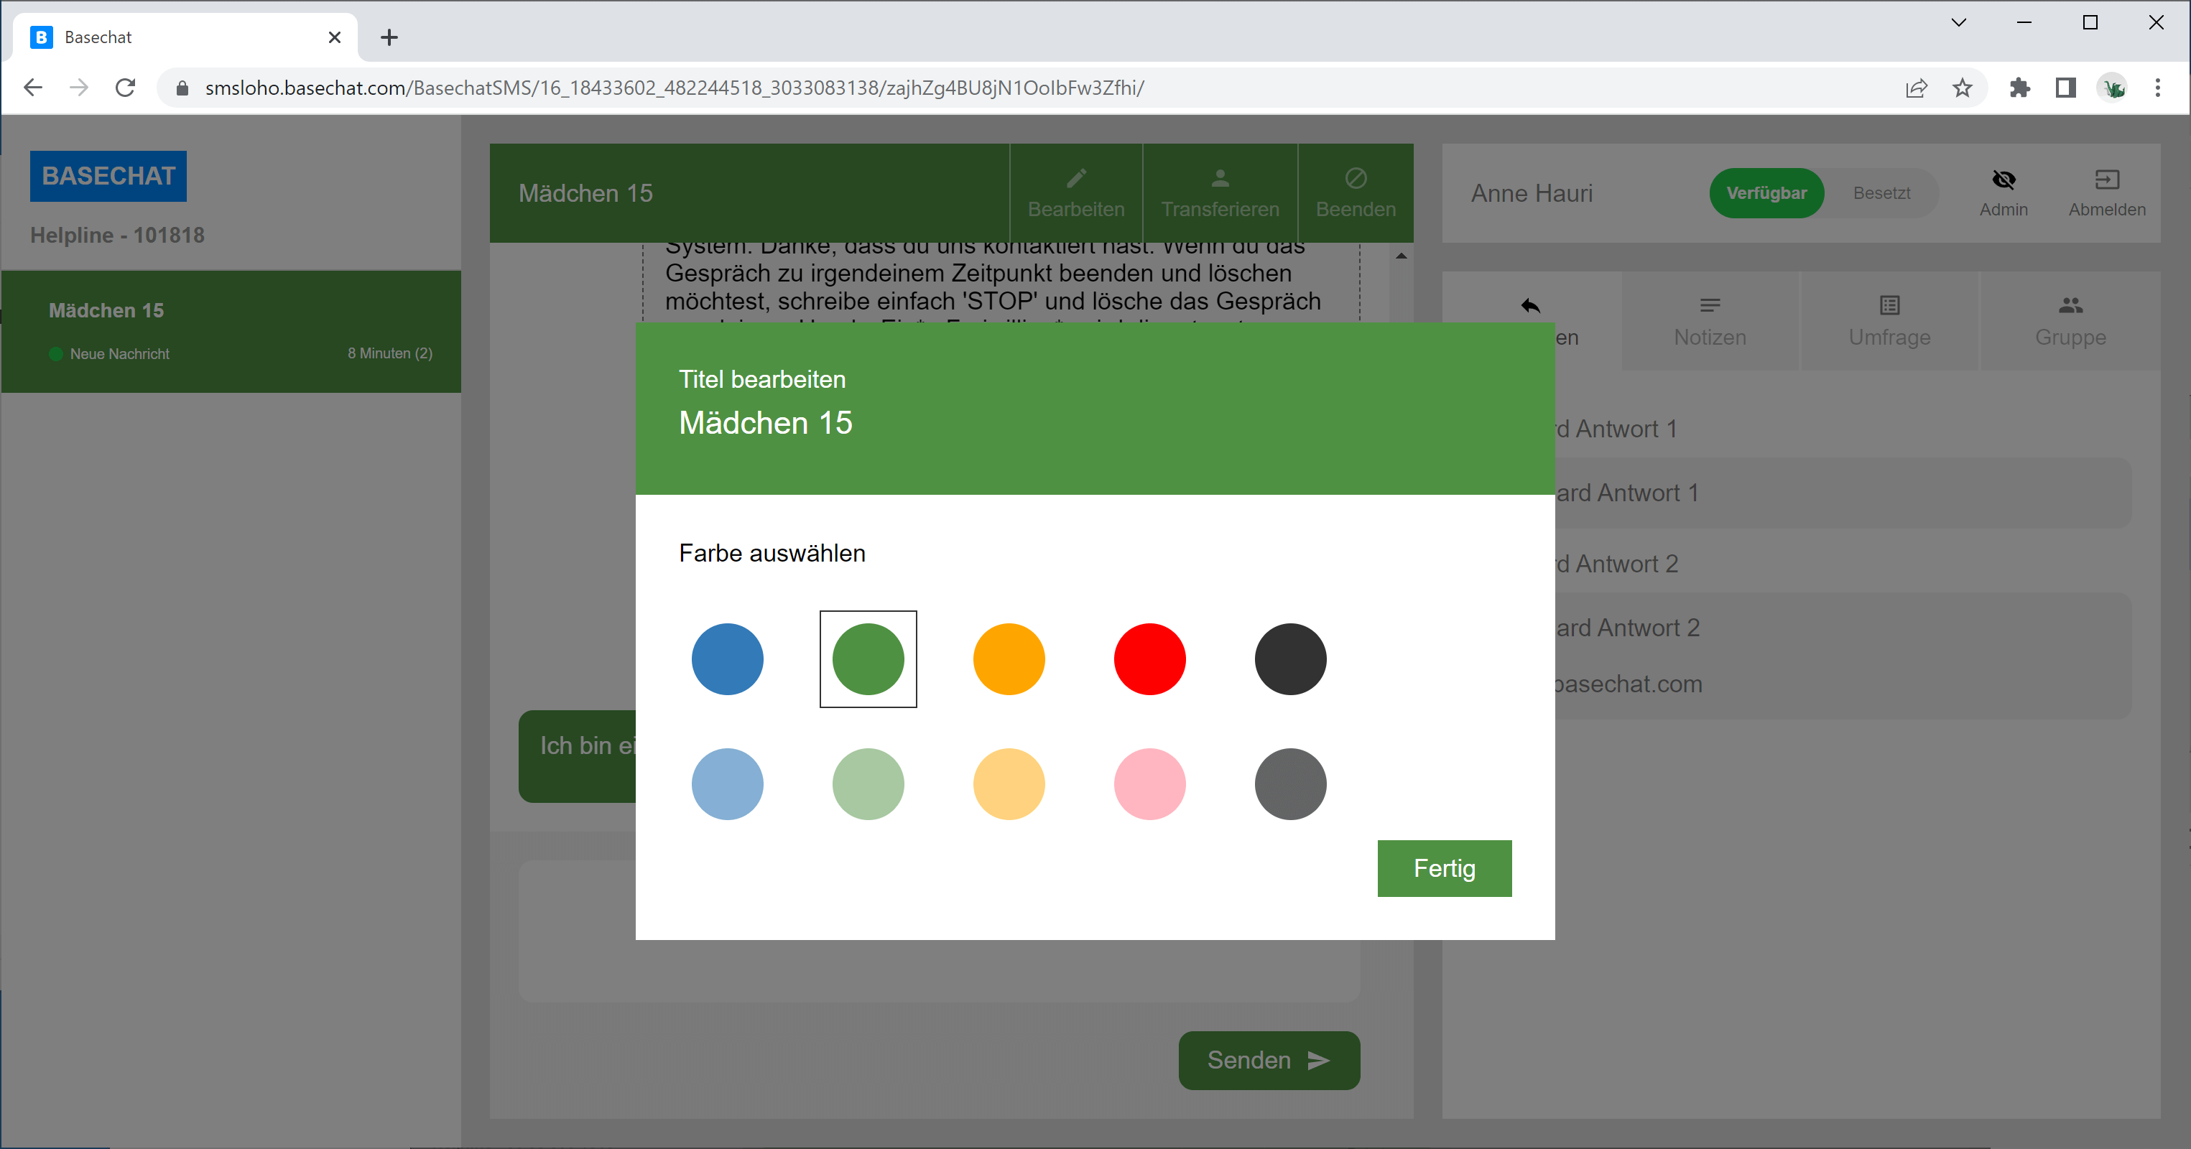Viewport: 2191px width, 1149px height.
Task: Set status to Verfügbar
Action: tap(1766, 193)
